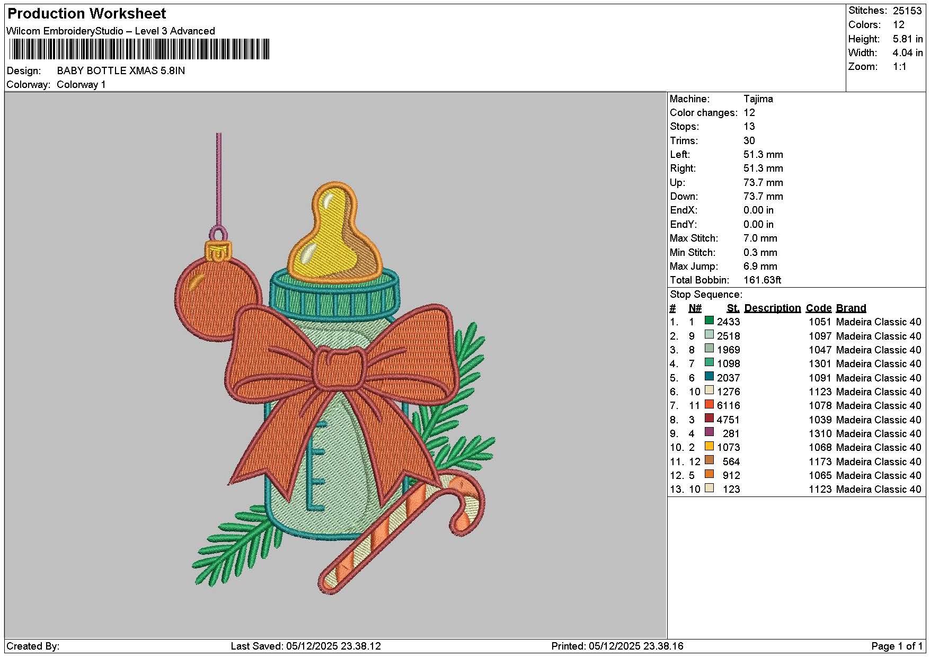Select the Machine value Tajima

758,99
